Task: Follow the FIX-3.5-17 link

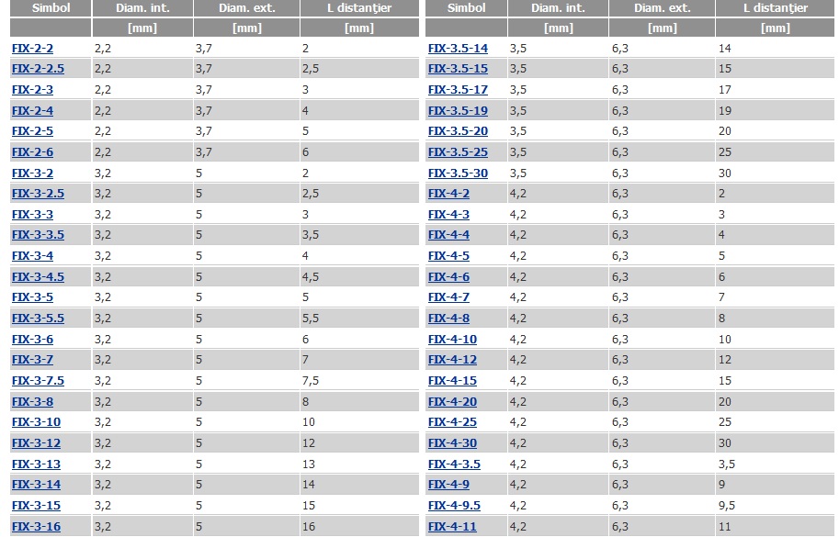Action: click(458, 89)
